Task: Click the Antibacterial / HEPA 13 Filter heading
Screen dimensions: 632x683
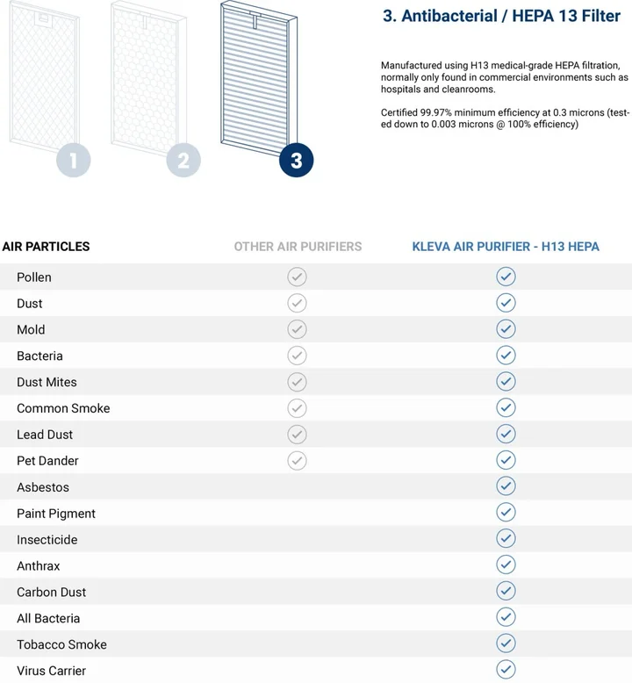Action: tap(501, 17)
